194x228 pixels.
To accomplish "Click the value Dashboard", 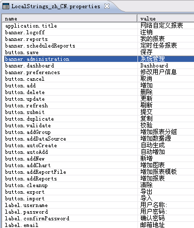I will pyautogui.click(x=154, y=65).
